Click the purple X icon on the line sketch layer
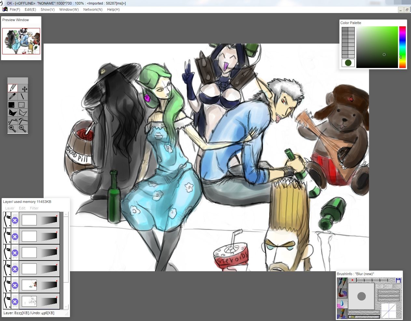This screenshot has height=321, width=411. coord(15,302)
